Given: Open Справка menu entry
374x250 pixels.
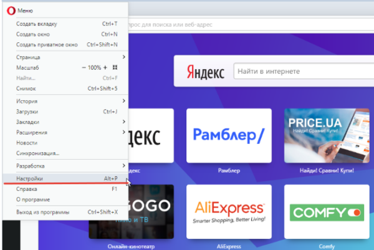Looking at the screenshot, I should click(x=65, y=189).
